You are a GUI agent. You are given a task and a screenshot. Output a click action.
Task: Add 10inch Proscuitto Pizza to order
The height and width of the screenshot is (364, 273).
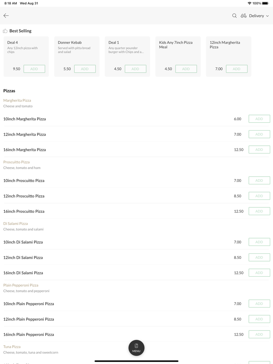(x=259, y=180)
